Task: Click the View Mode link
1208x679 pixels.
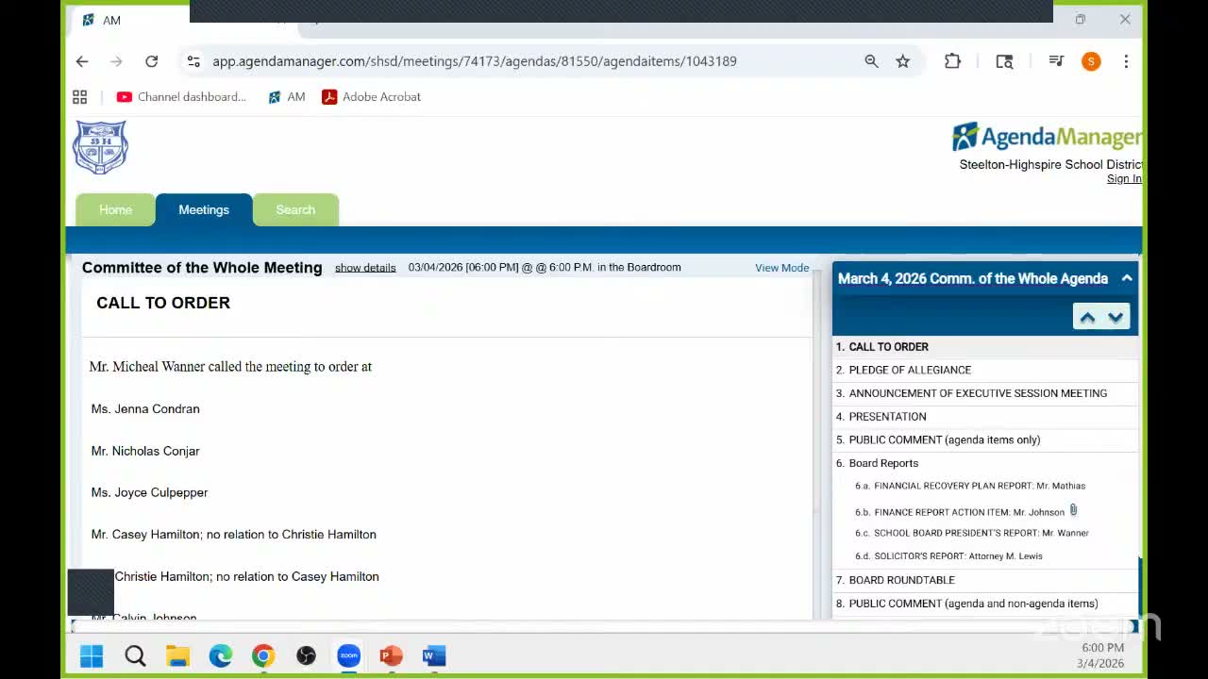Action: pyautogui.click(x=782, y=268)
